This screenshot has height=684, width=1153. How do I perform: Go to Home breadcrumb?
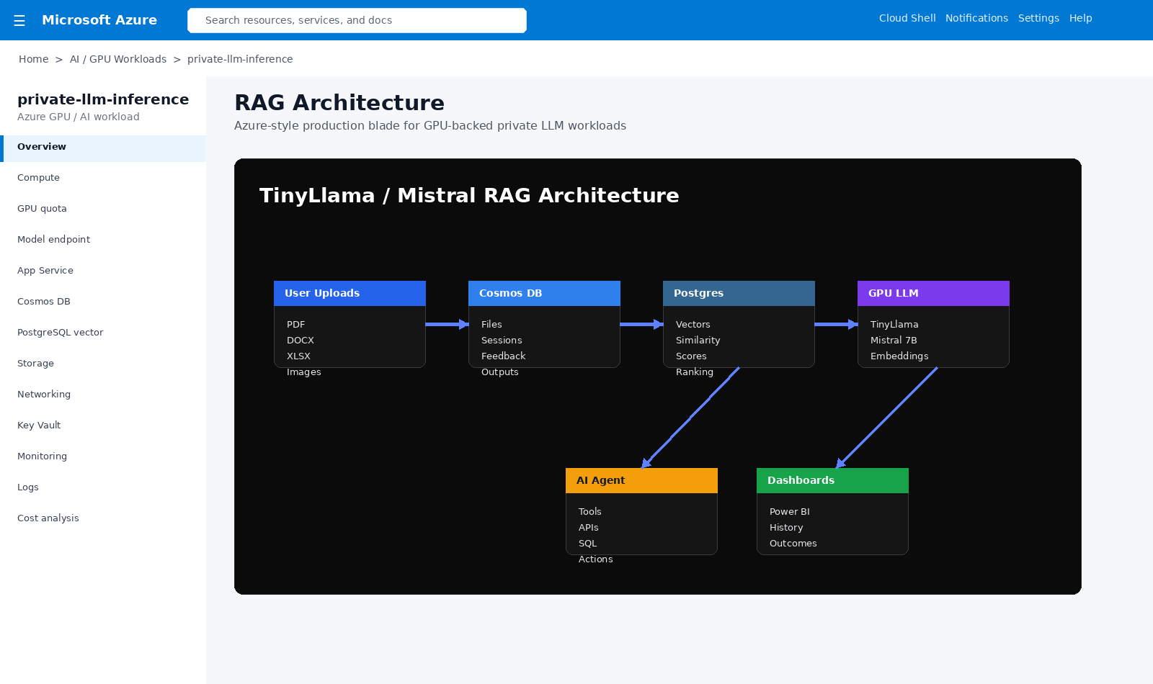(x=34, y=59)
